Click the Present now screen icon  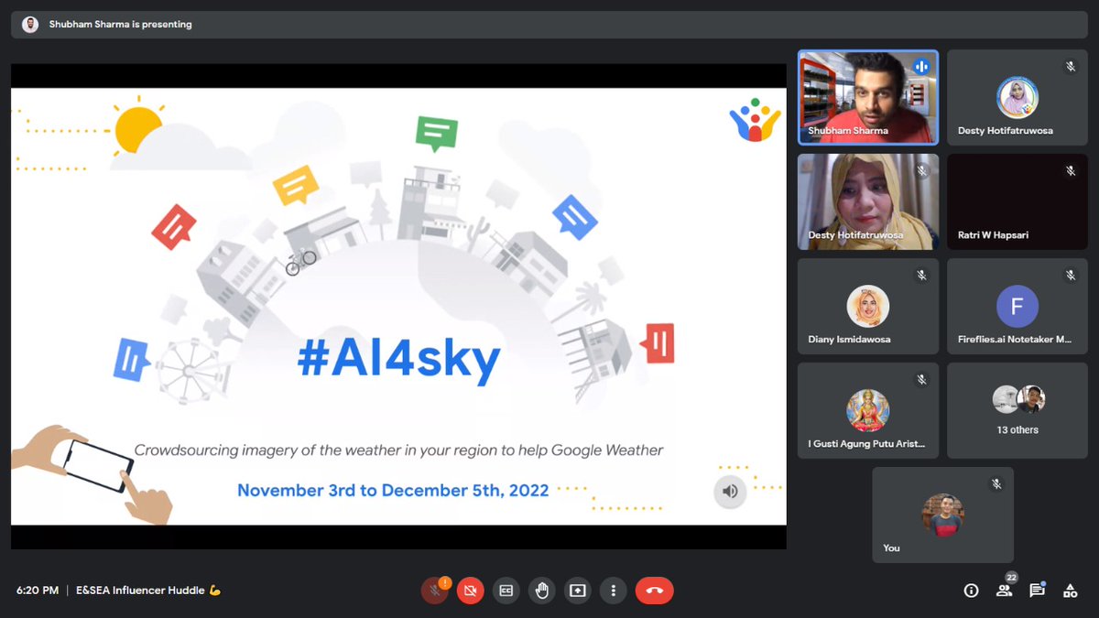pyautogui.click(x=577, y=591)
